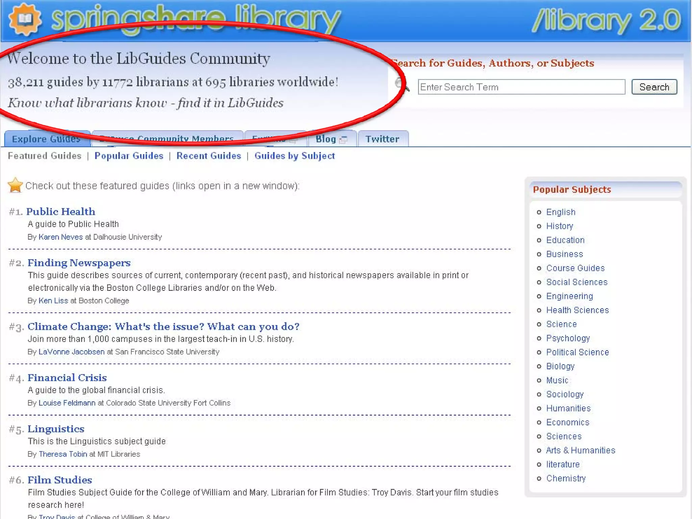Focus the Enter Search Term field
The width and height of the screenshot is (692, 519).
(521, 87)
